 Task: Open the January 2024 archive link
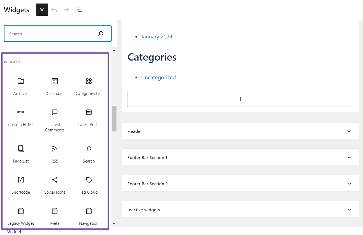tap(157, 37)
